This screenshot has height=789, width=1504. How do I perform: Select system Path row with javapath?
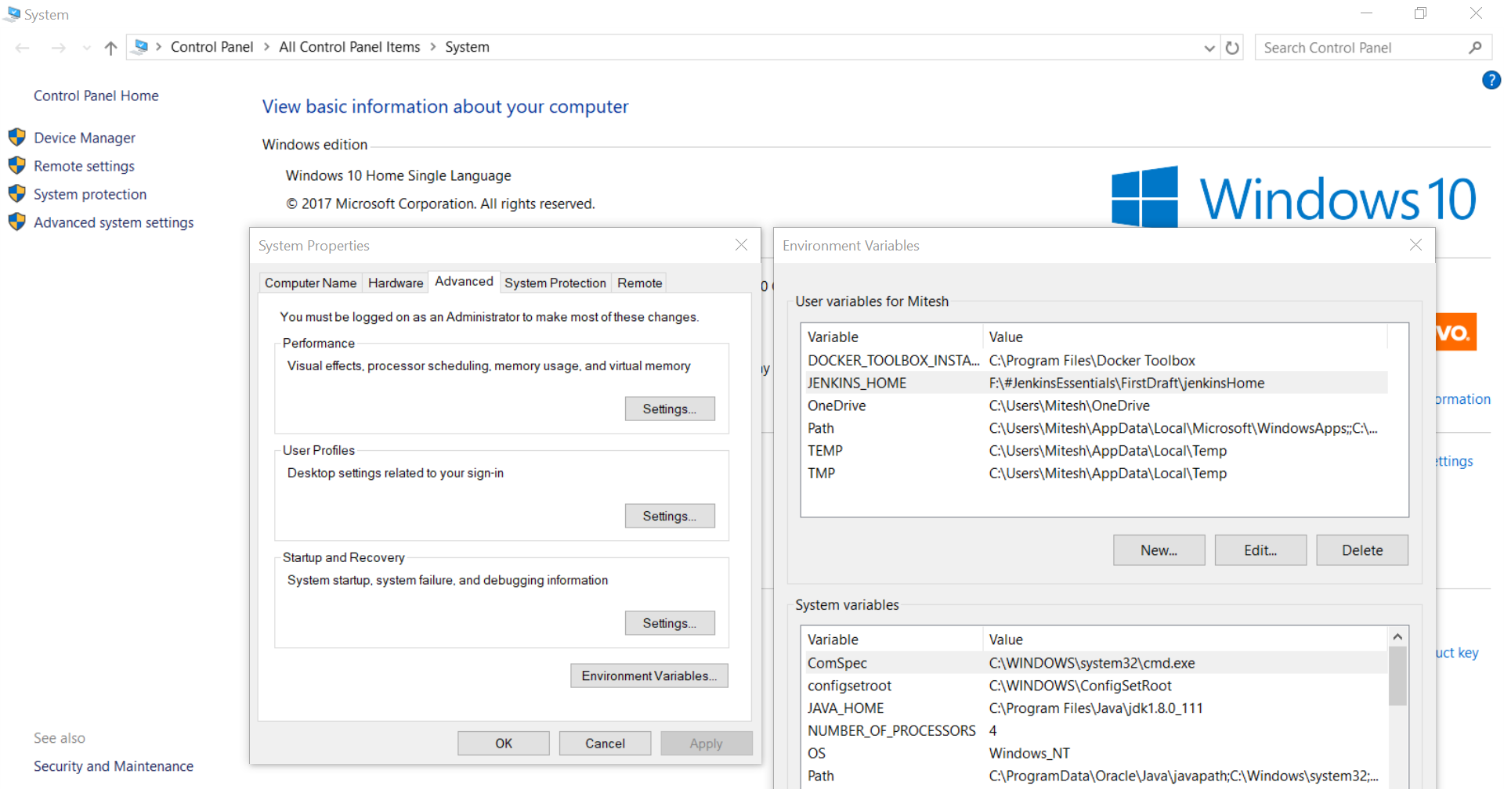[1097, 776]
